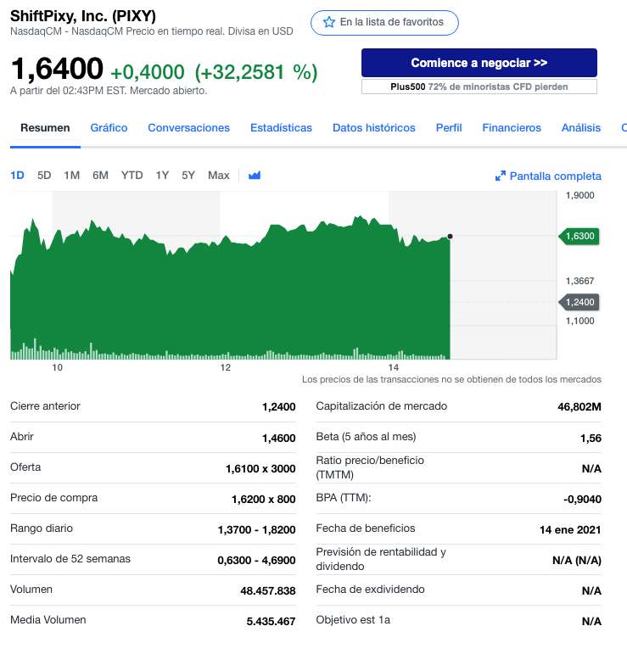Image resolution: width=627 pixels, height=654 pixels.
Task: Click the Volumen value 48.457.838
Action: click(268, 590)
